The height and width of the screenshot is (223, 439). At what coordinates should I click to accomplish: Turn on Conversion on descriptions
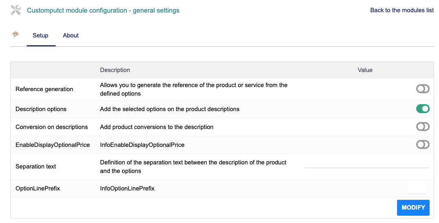coord(422,127)
